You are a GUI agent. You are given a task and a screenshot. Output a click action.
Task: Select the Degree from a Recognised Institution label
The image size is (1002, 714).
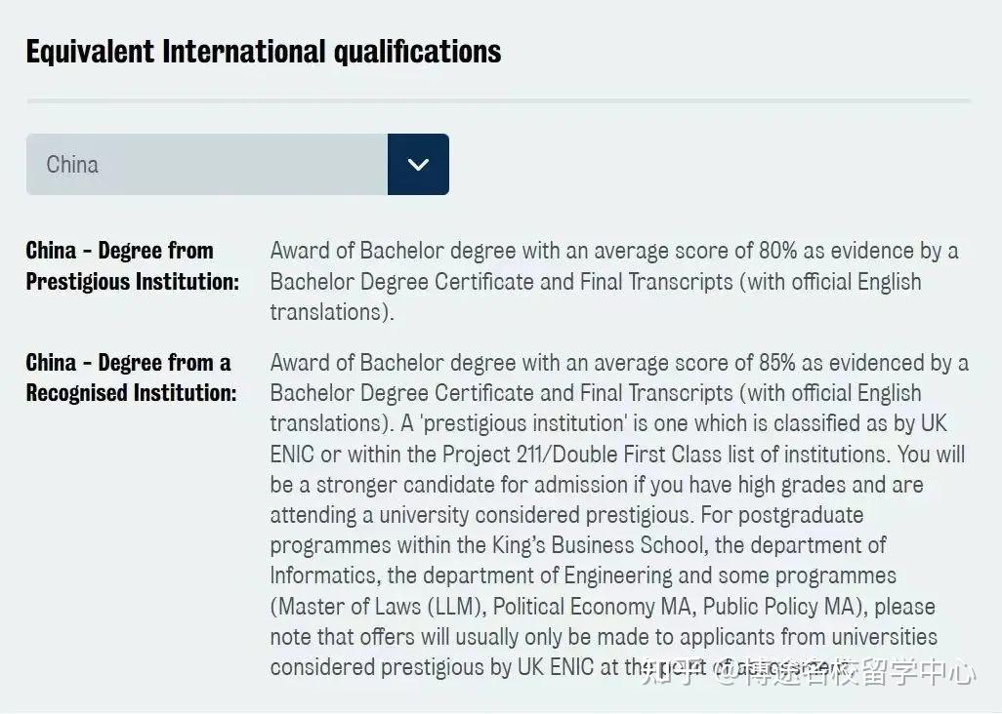[x=131, y=377]
